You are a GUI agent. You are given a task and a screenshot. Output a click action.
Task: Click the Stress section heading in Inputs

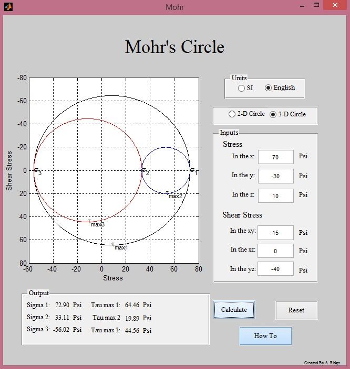tap(232, 144)
